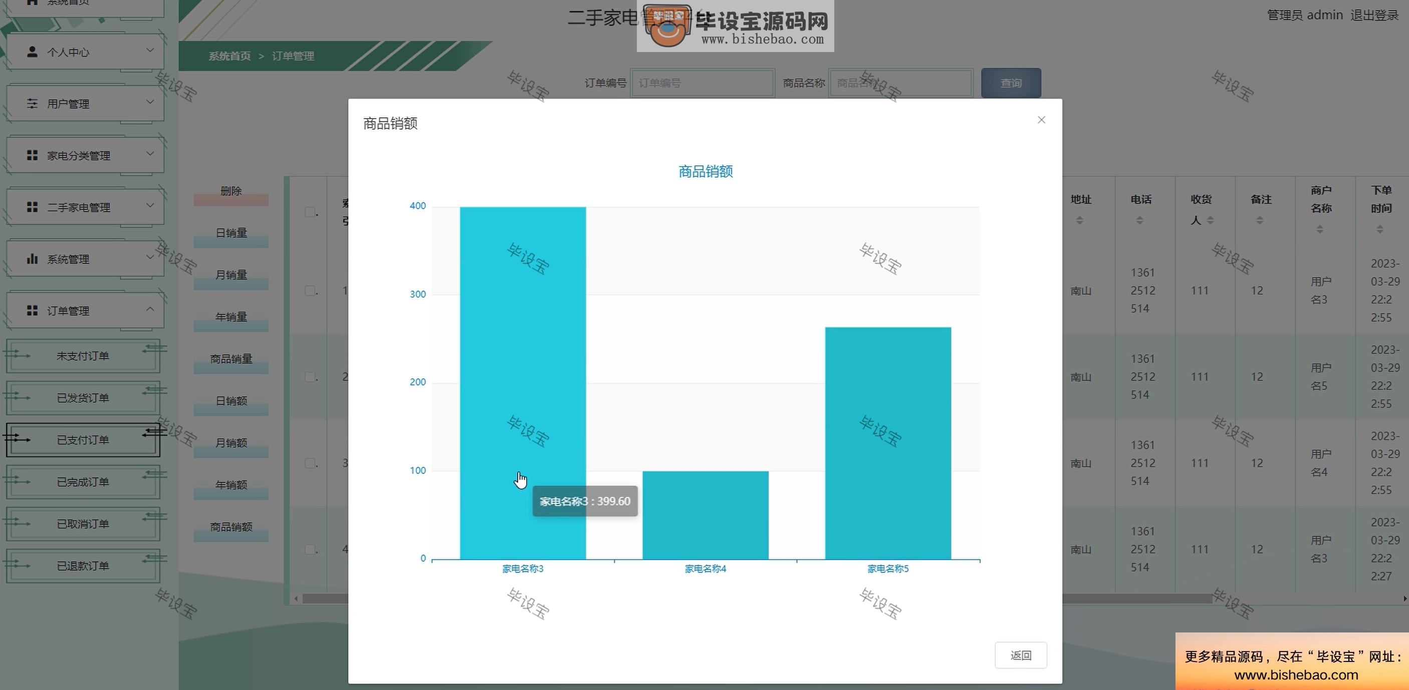Sort by the 商户名称 column sort arrows

pyautogui.click(x=1320, y=230)
